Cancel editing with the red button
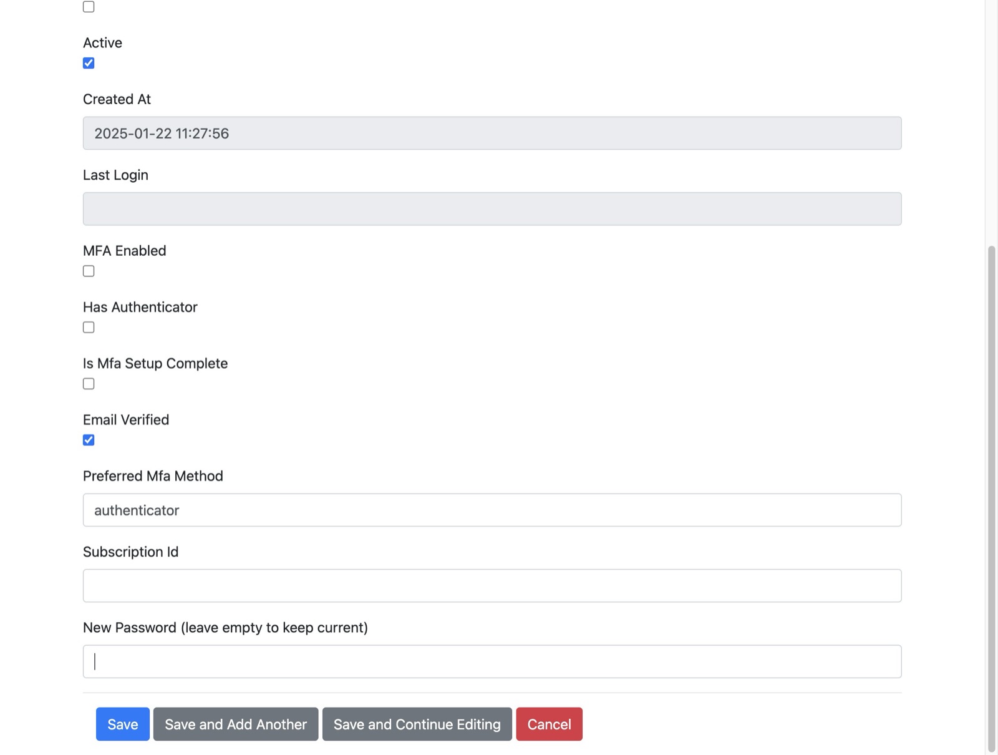 pos(550,724)
